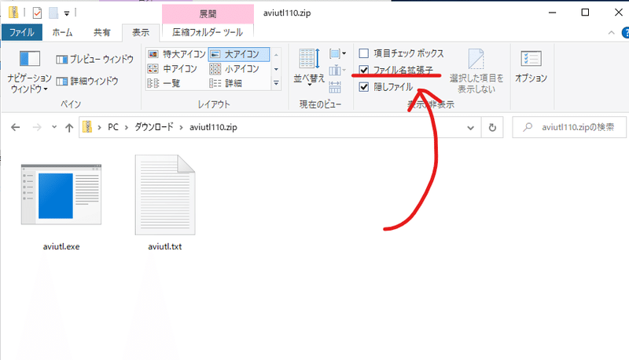Toggle Hidden items (隠しファイル) checkbox
This screenshot has width=629, height=360.
364,87
